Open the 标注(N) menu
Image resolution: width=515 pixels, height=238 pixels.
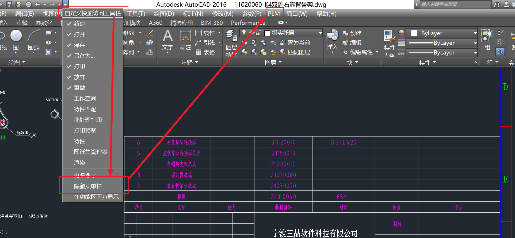tap(193, 14)
